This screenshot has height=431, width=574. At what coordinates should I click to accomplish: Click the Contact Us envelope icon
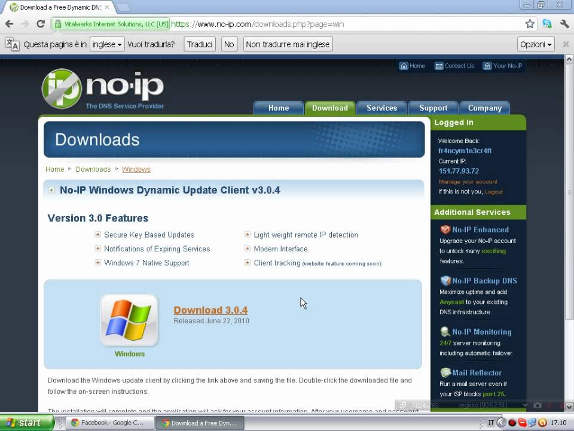click(x=438, y=66)
